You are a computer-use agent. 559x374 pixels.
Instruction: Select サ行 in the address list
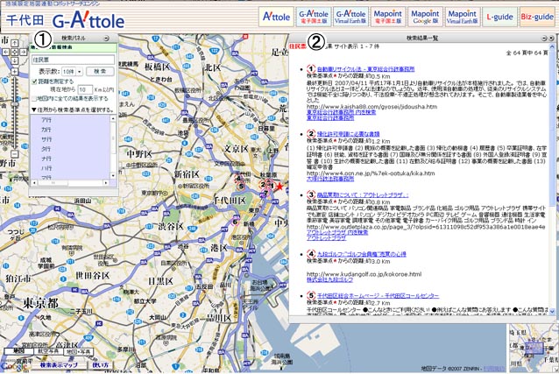pos(46,139)
